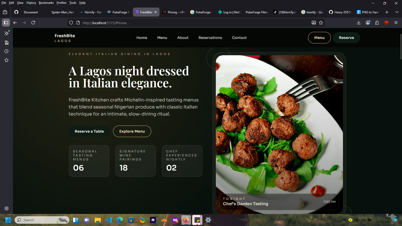Click the FreshBite Lagos logo

[65, 38]
